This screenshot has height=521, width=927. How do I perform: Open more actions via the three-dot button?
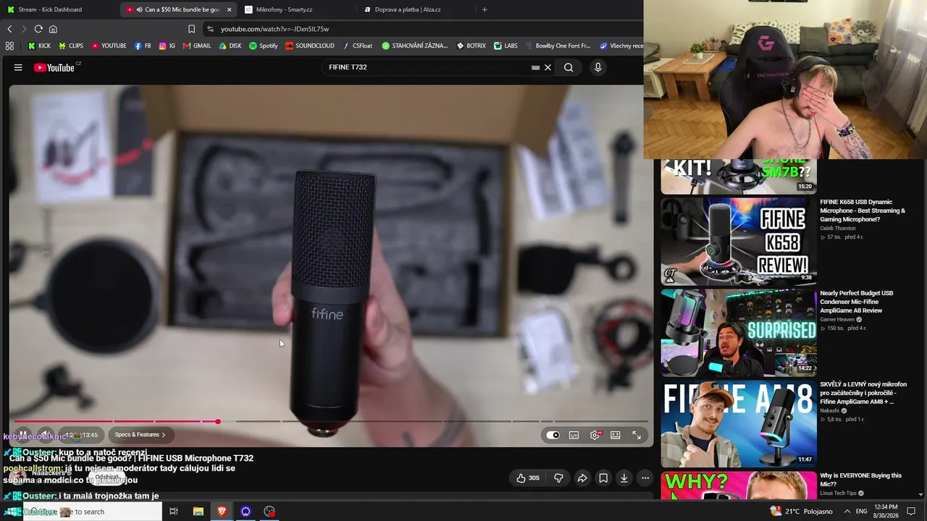tap(645, 478)
